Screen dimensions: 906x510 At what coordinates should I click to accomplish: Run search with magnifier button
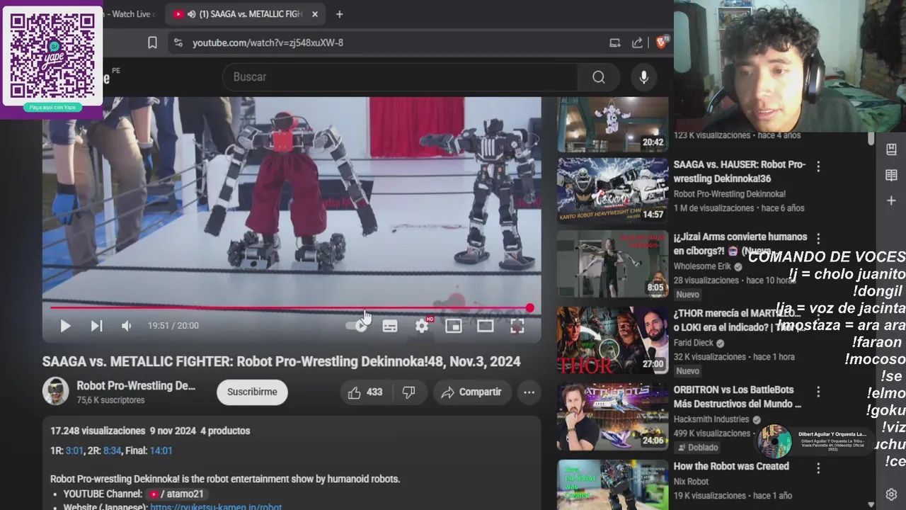[599, 77]
